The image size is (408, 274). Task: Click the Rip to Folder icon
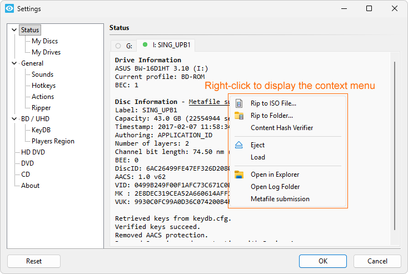click(x=239, y=116)
